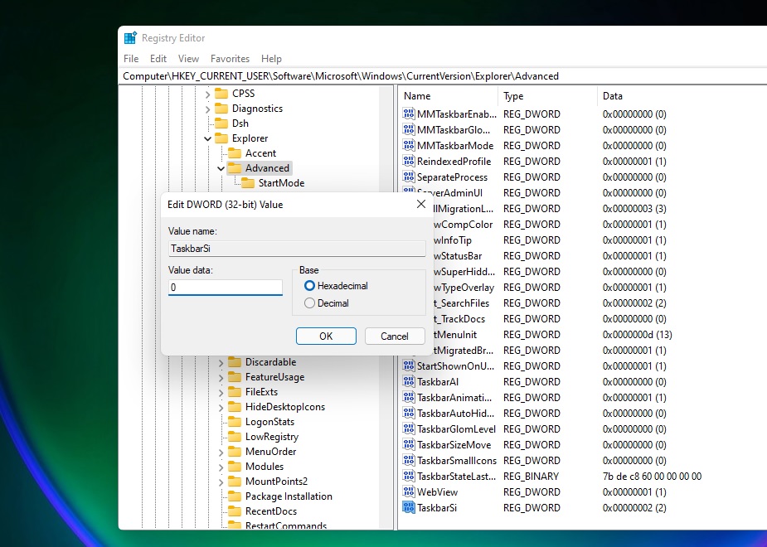Cancel the Edit DWORD dialog
Screen dimensions: 767x547
pos(395,336)
